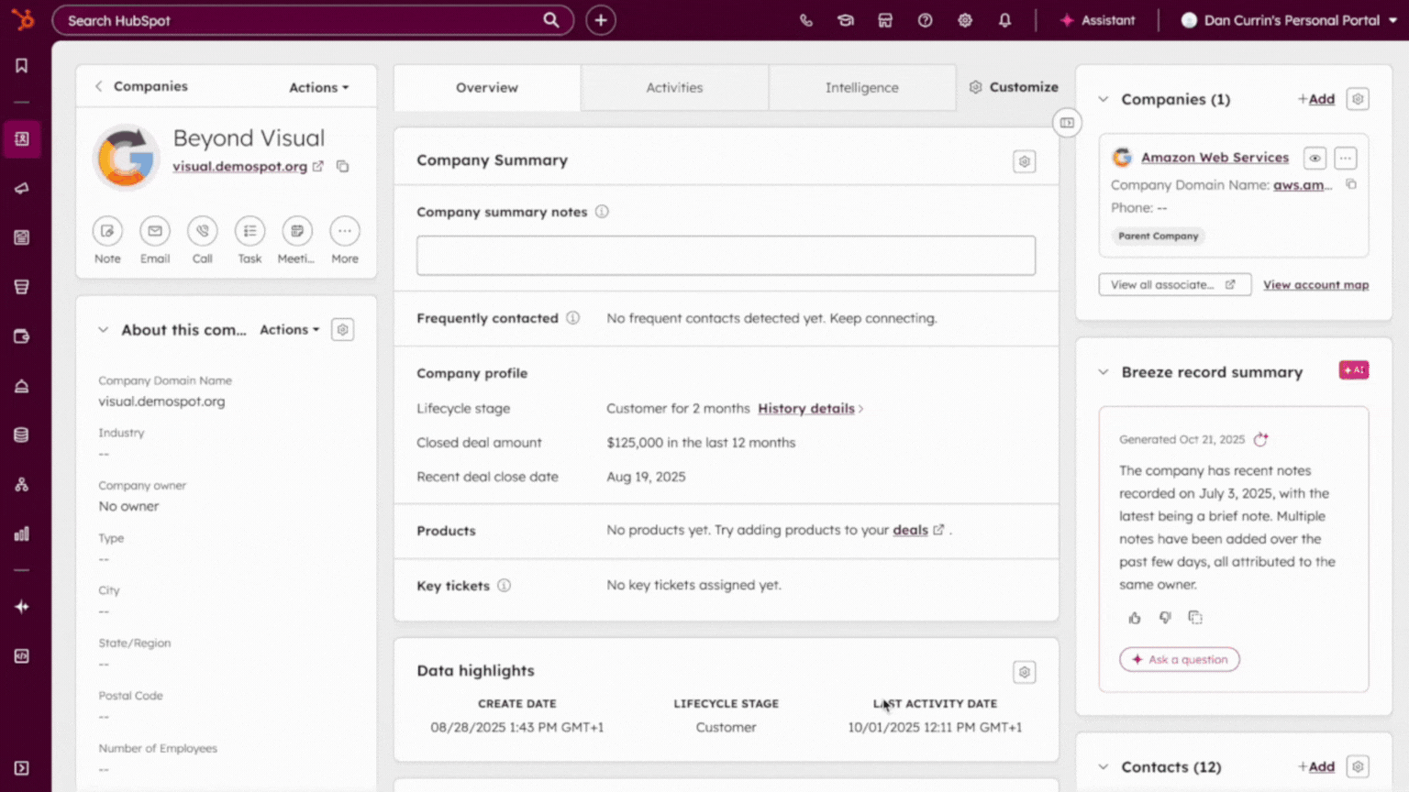1409x792 pixels.
Task: Switch to the Activities tab
Action: (674, 88)
